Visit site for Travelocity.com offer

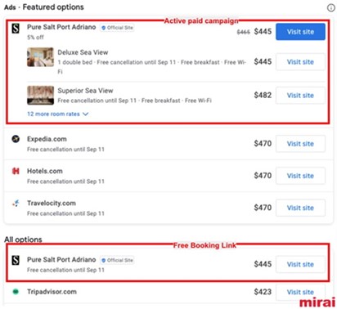pyautogui.click(x=300, y=208)
